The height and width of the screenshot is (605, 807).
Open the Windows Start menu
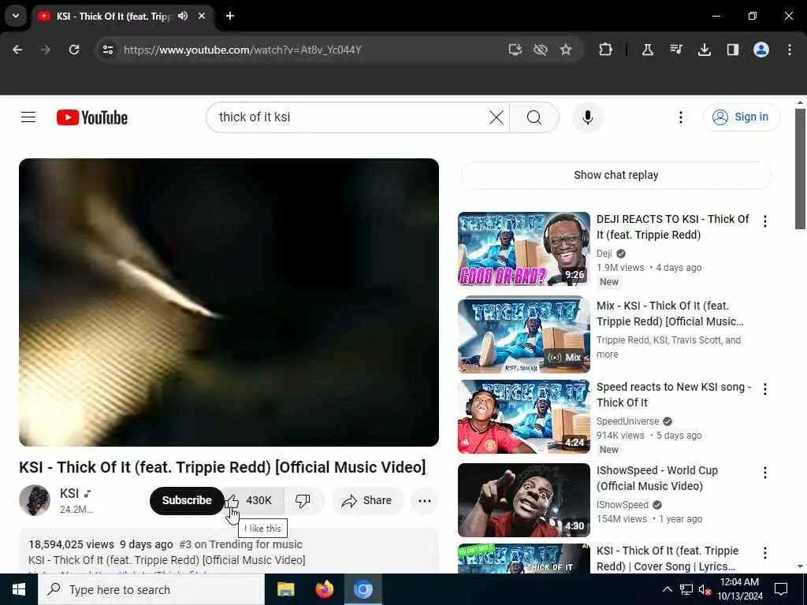coord(19,589)
